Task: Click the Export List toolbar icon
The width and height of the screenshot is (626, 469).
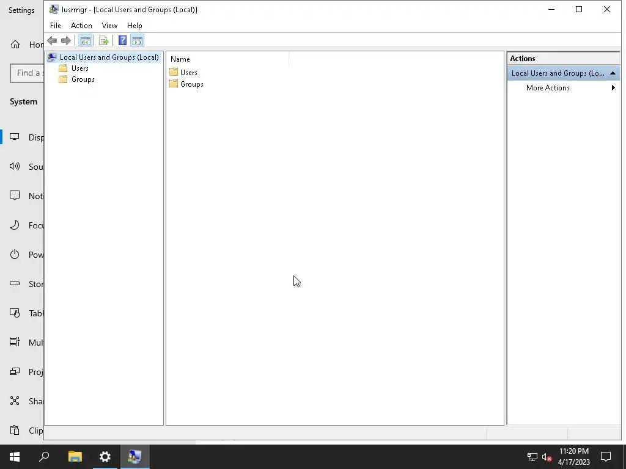Action: coord(103,41)
